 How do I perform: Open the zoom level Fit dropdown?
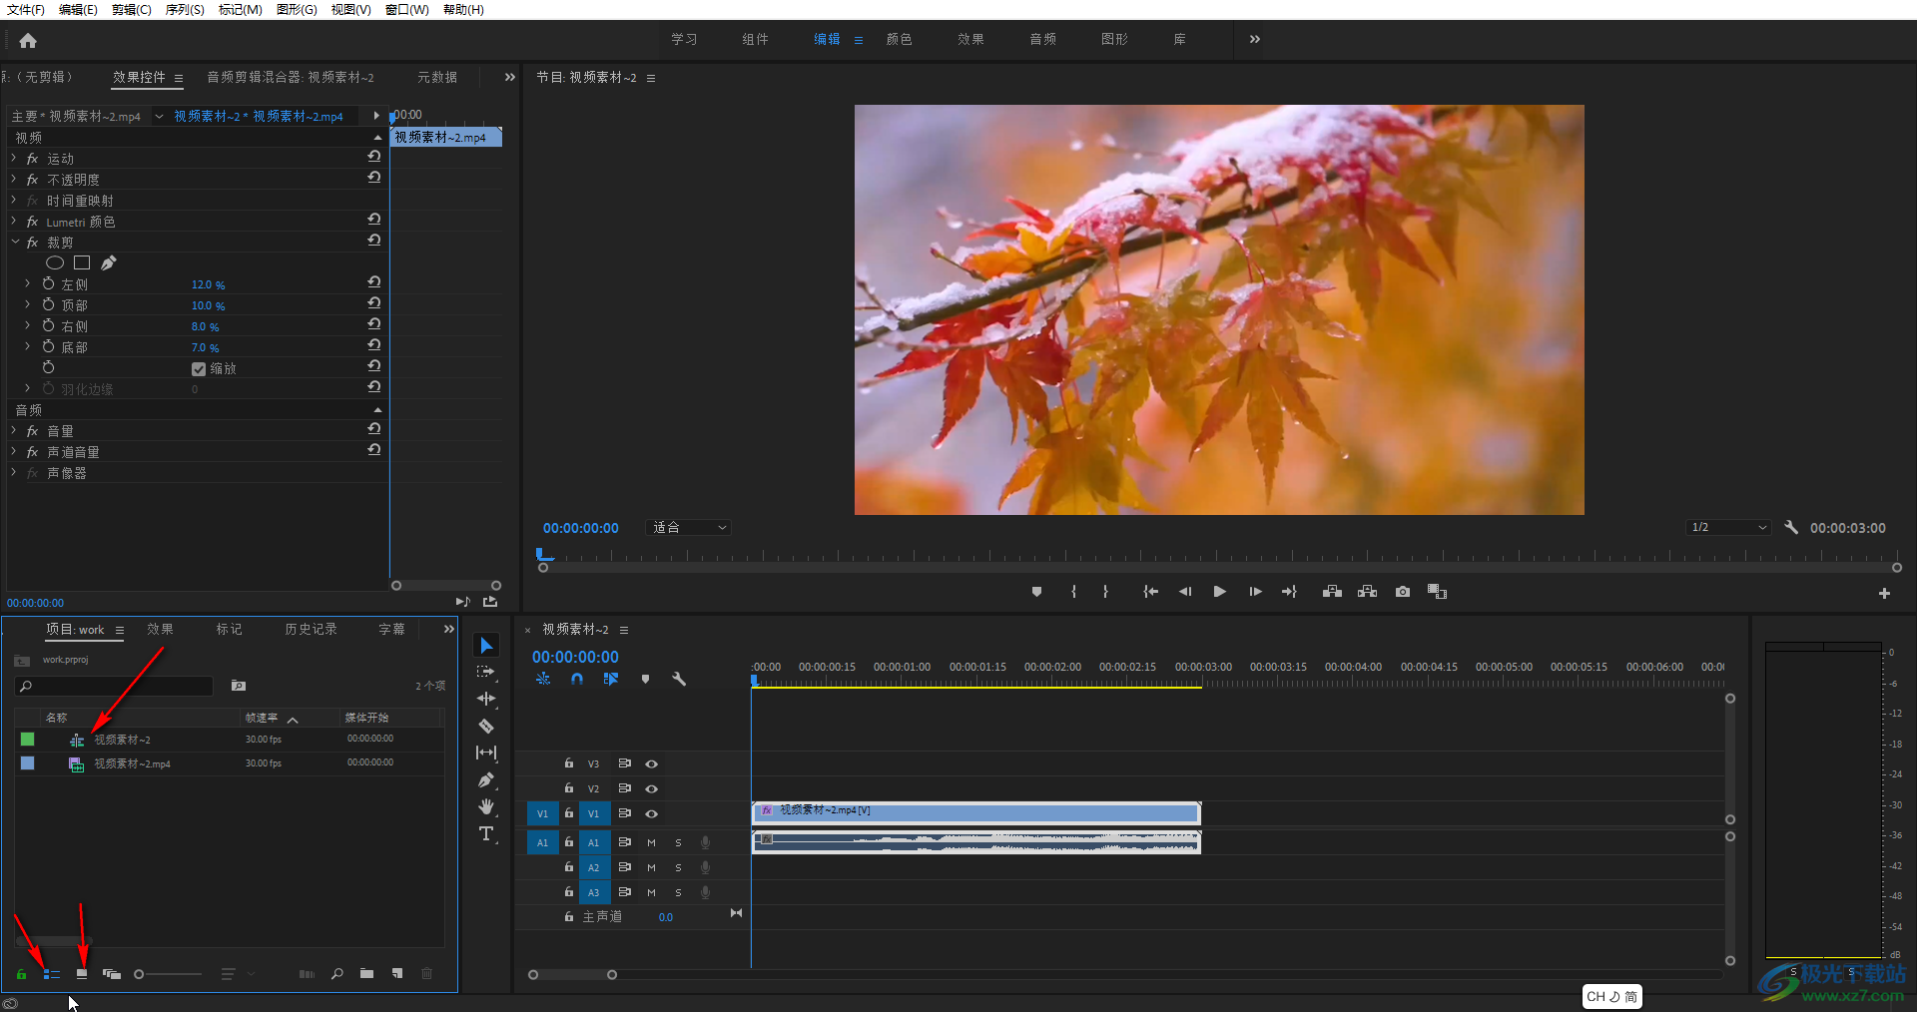tap(689, 527)
